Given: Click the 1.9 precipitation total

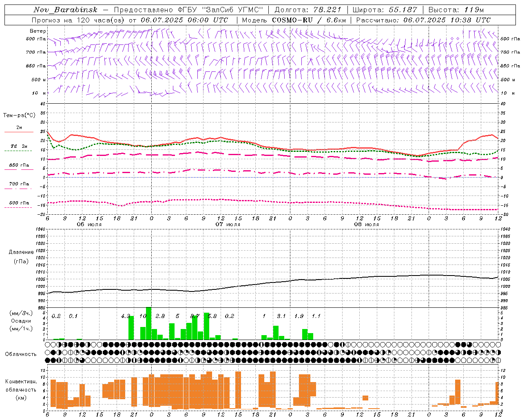Looking at the screenshot, I should pyautogui.click(x=299, y=316).
